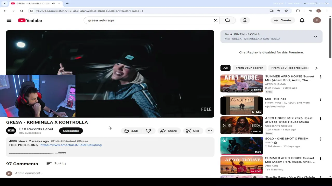Open browser profile avatar
The height and width of the screenshot is (186, 332).
point(319,11)
